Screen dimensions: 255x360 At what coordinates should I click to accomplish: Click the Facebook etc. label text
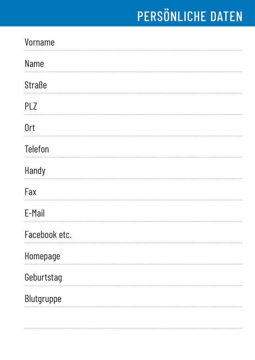coord(48,235)
